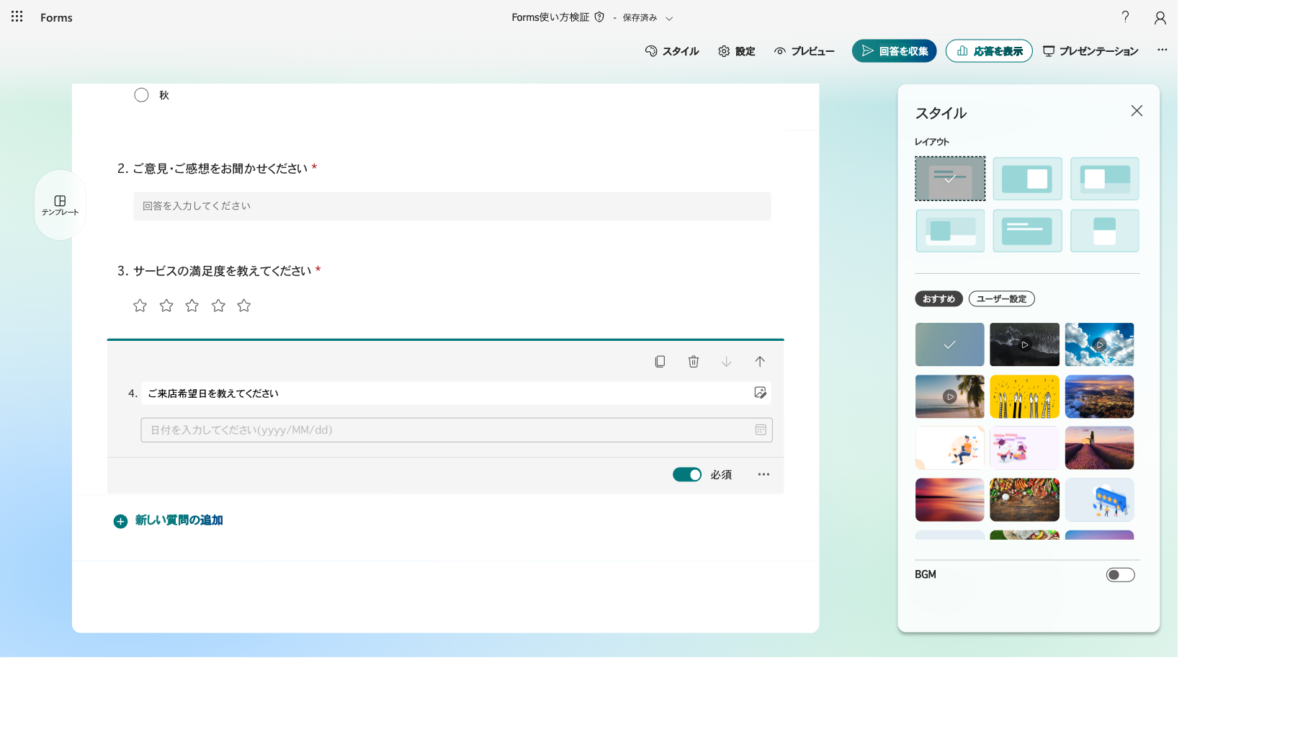Enable the BGM toggle

click(1120, 575)
